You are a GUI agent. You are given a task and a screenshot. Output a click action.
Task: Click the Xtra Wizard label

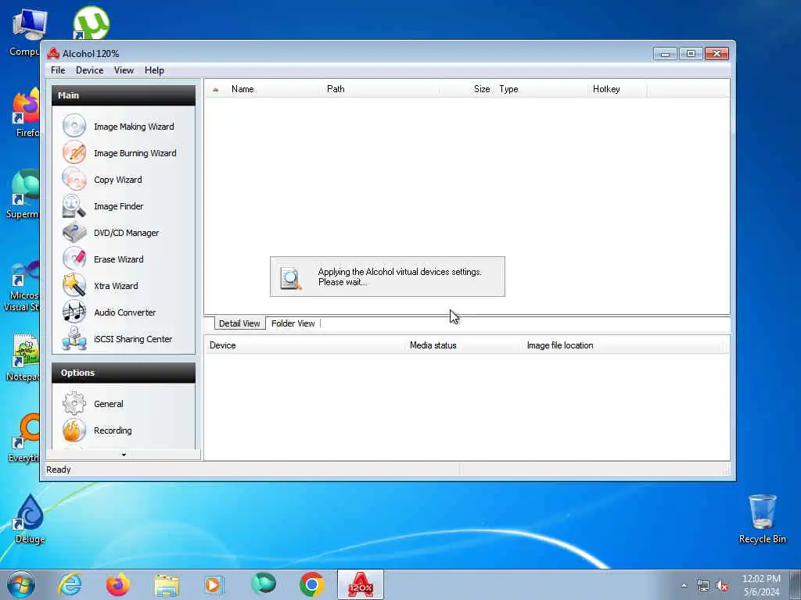tap(116, 286)
